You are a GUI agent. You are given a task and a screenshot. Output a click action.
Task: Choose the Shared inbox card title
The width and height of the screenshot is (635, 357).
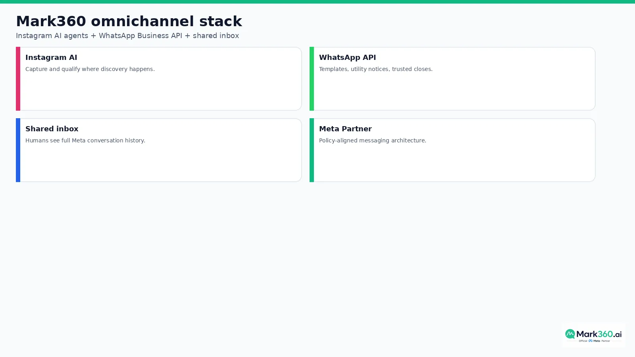pos(52,129)
